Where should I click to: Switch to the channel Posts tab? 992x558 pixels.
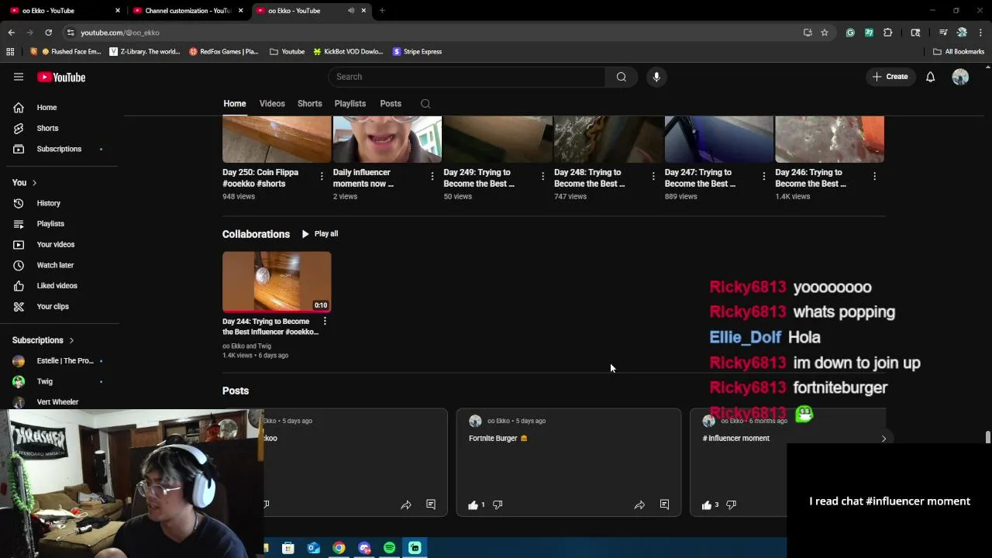pos(391,104)
